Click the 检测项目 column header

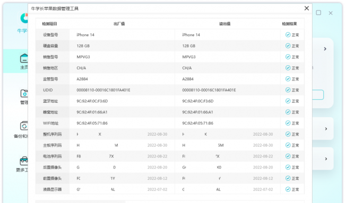point(49,24)
